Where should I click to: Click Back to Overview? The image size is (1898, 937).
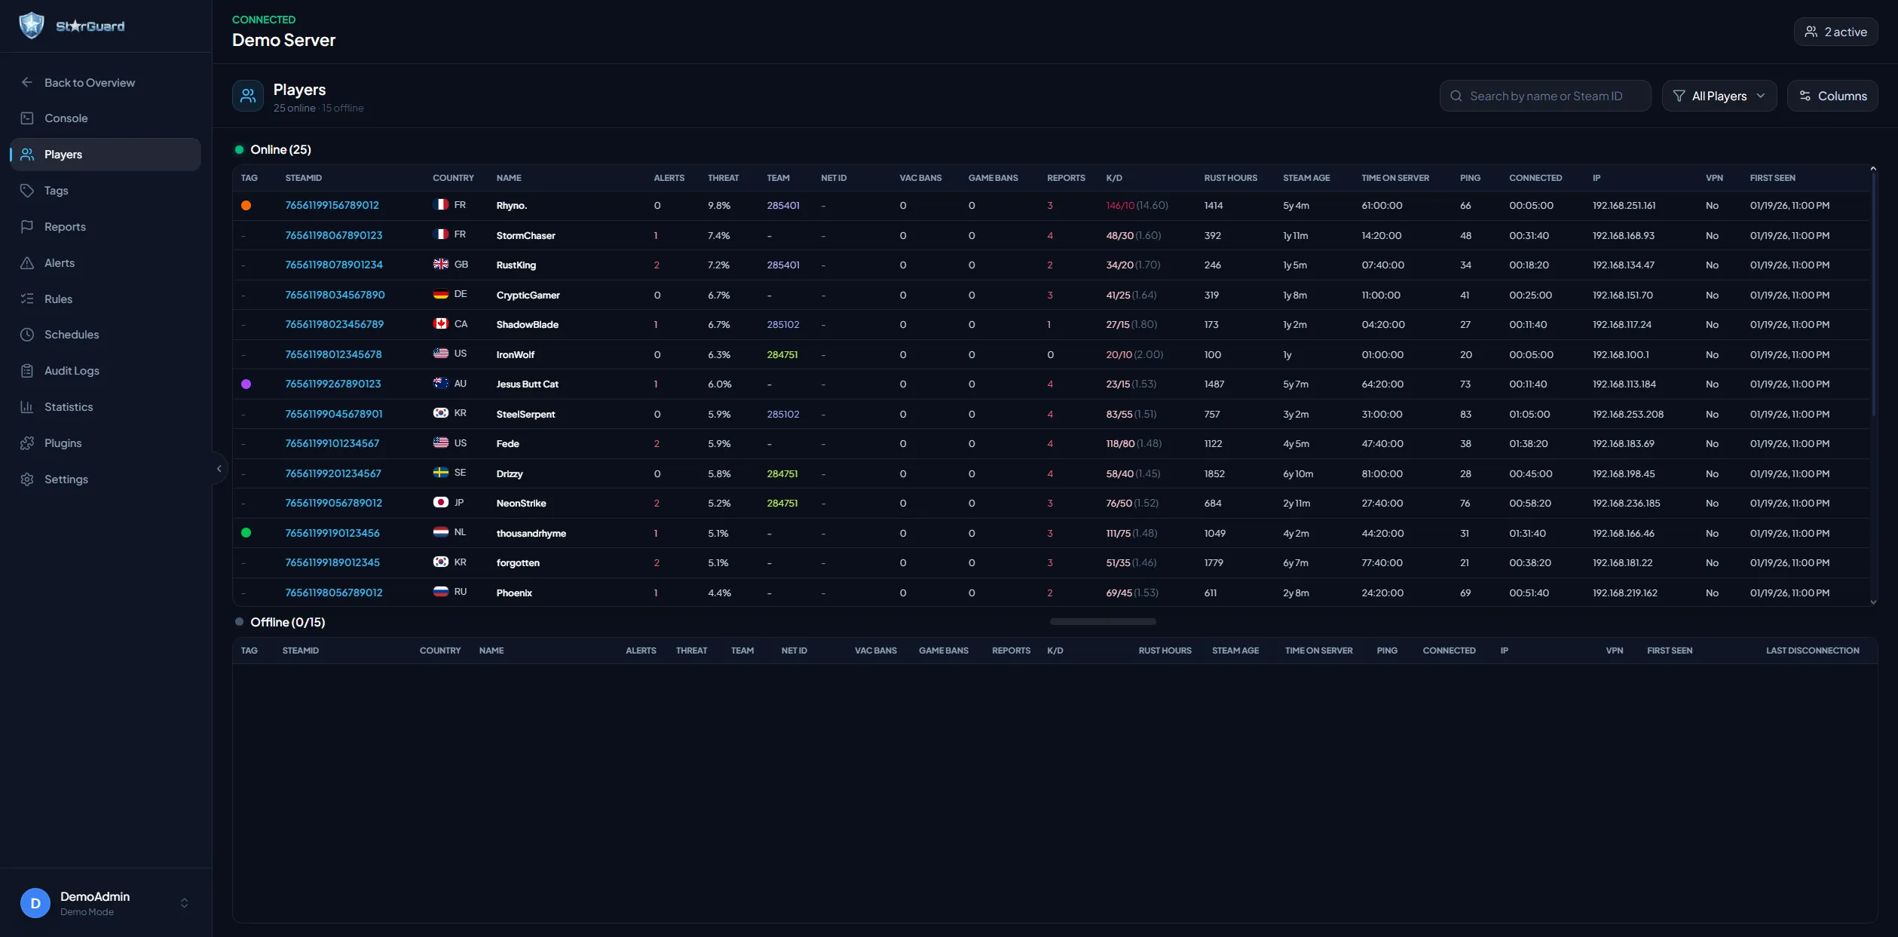click(89, 83)
